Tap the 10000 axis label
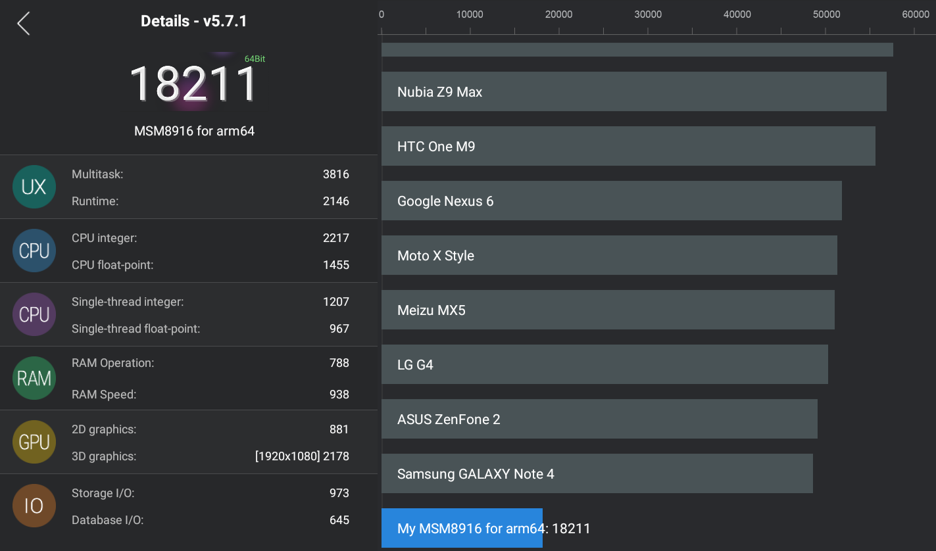This screenshot has height=551, width=936. click(470, 14)
